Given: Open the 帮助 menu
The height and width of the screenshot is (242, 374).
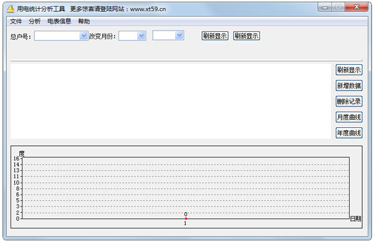Looking at the screenshot, I should coord(84,21).
